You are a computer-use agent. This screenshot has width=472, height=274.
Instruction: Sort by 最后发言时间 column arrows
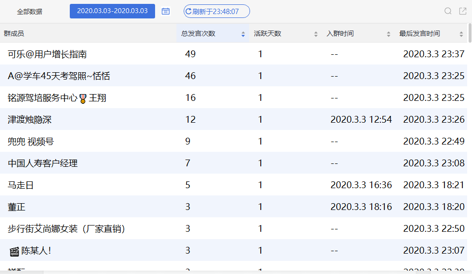[x=461, y=34]
